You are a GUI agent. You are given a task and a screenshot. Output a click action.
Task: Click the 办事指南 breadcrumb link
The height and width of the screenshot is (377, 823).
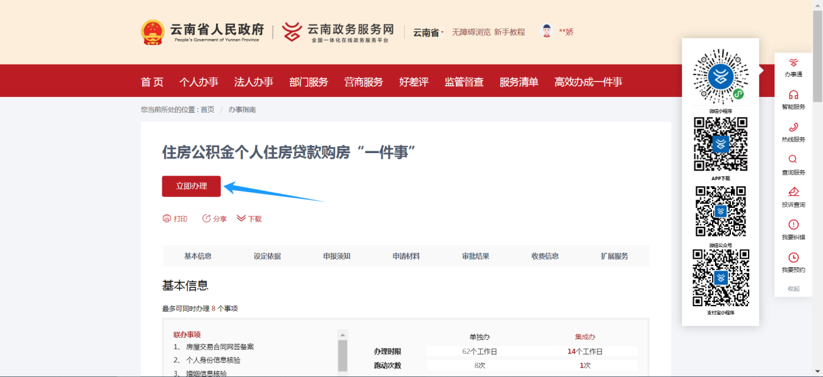click(242, 110)
